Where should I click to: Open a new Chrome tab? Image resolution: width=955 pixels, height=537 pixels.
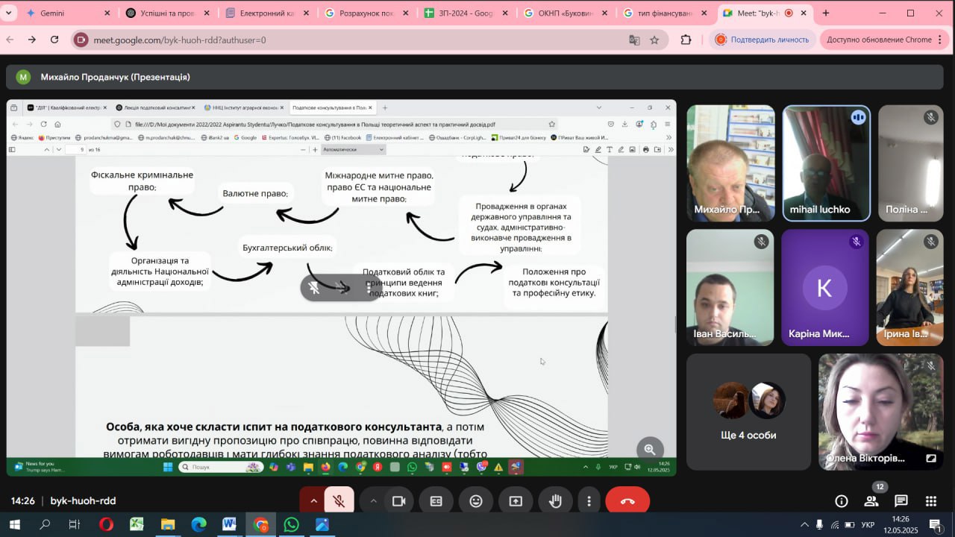pyautogui.click(x=826, y=13)
